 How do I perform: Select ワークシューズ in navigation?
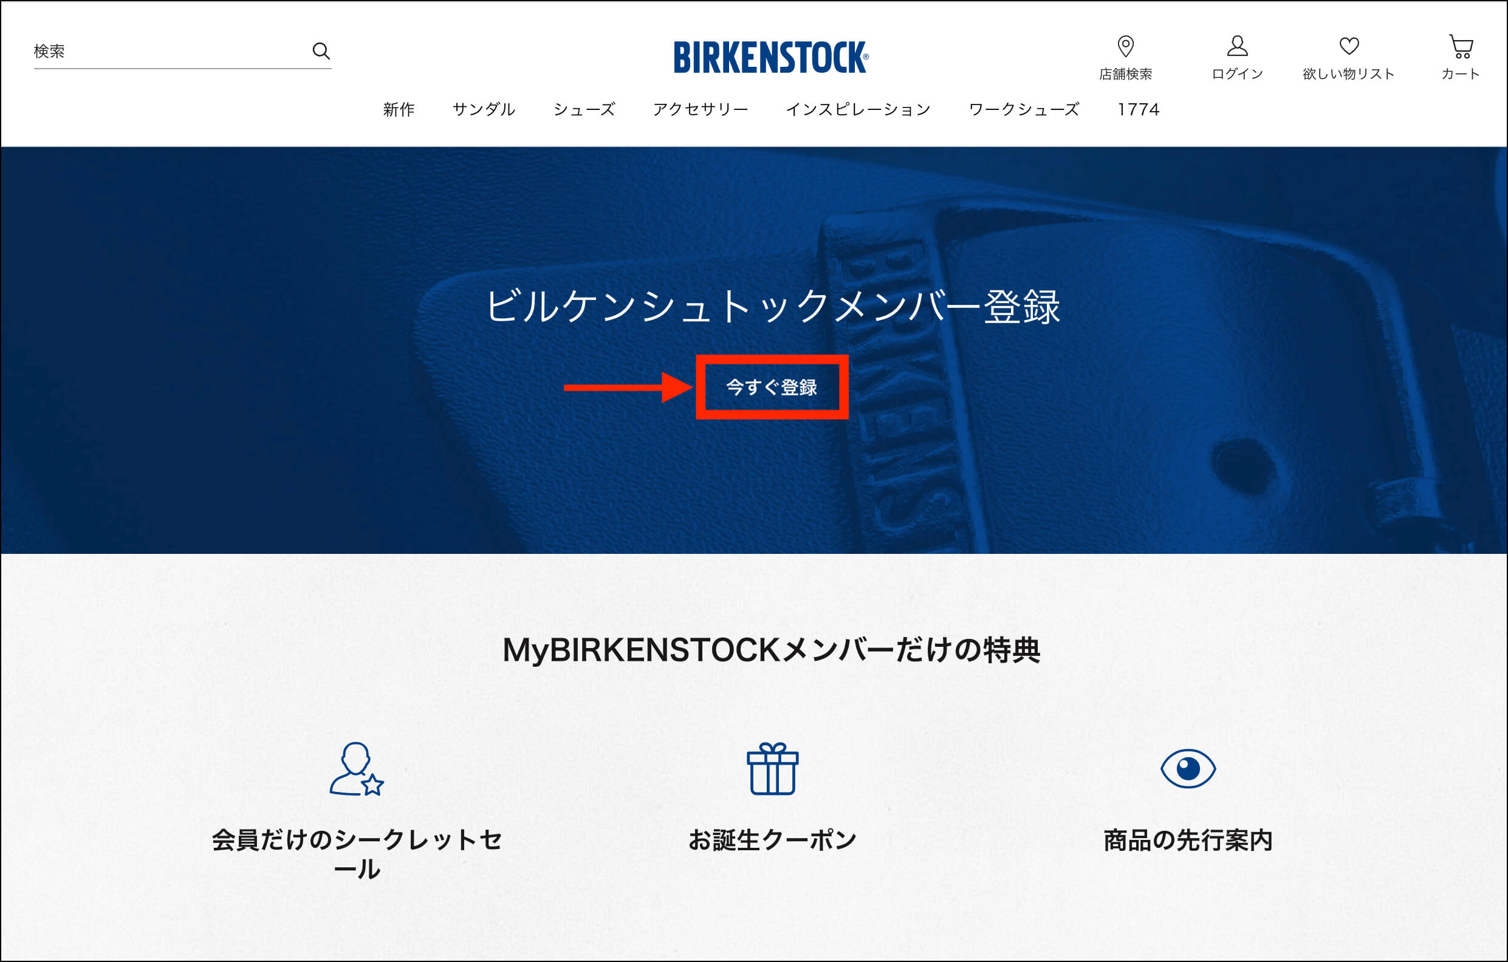click(x=1024, y=109)
